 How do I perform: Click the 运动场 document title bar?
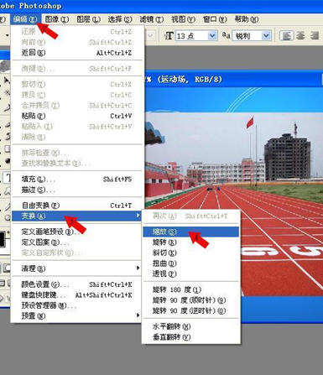233,80
